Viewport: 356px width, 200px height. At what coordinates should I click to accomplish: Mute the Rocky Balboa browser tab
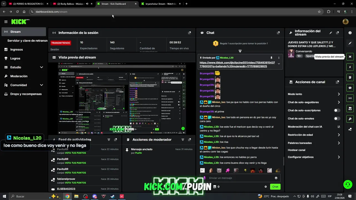pos(87,4)
